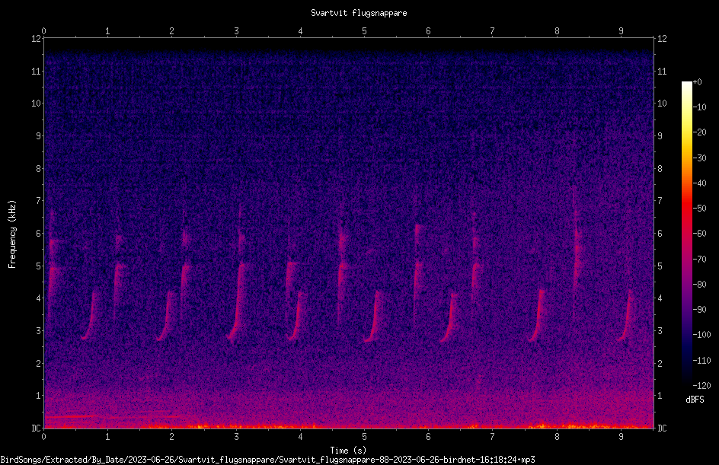Image resolution: width=719 pixels, height=465 pixels.
Task: Click '5' on the left frequency axis
Action: (x=39, y=266)
